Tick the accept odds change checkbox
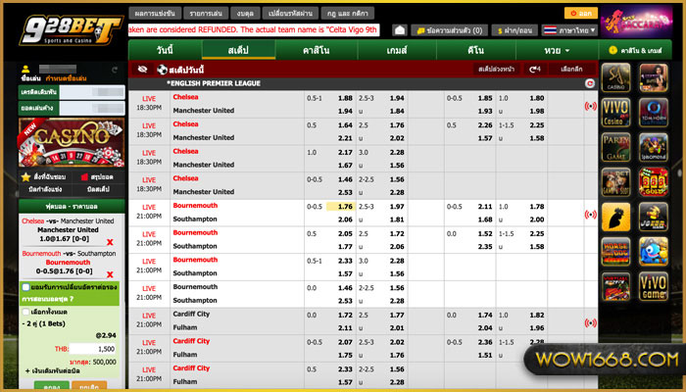 tap(25, 287)
